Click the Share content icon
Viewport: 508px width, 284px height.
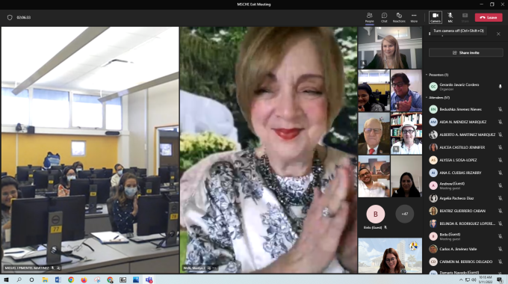tap(465, 17)
